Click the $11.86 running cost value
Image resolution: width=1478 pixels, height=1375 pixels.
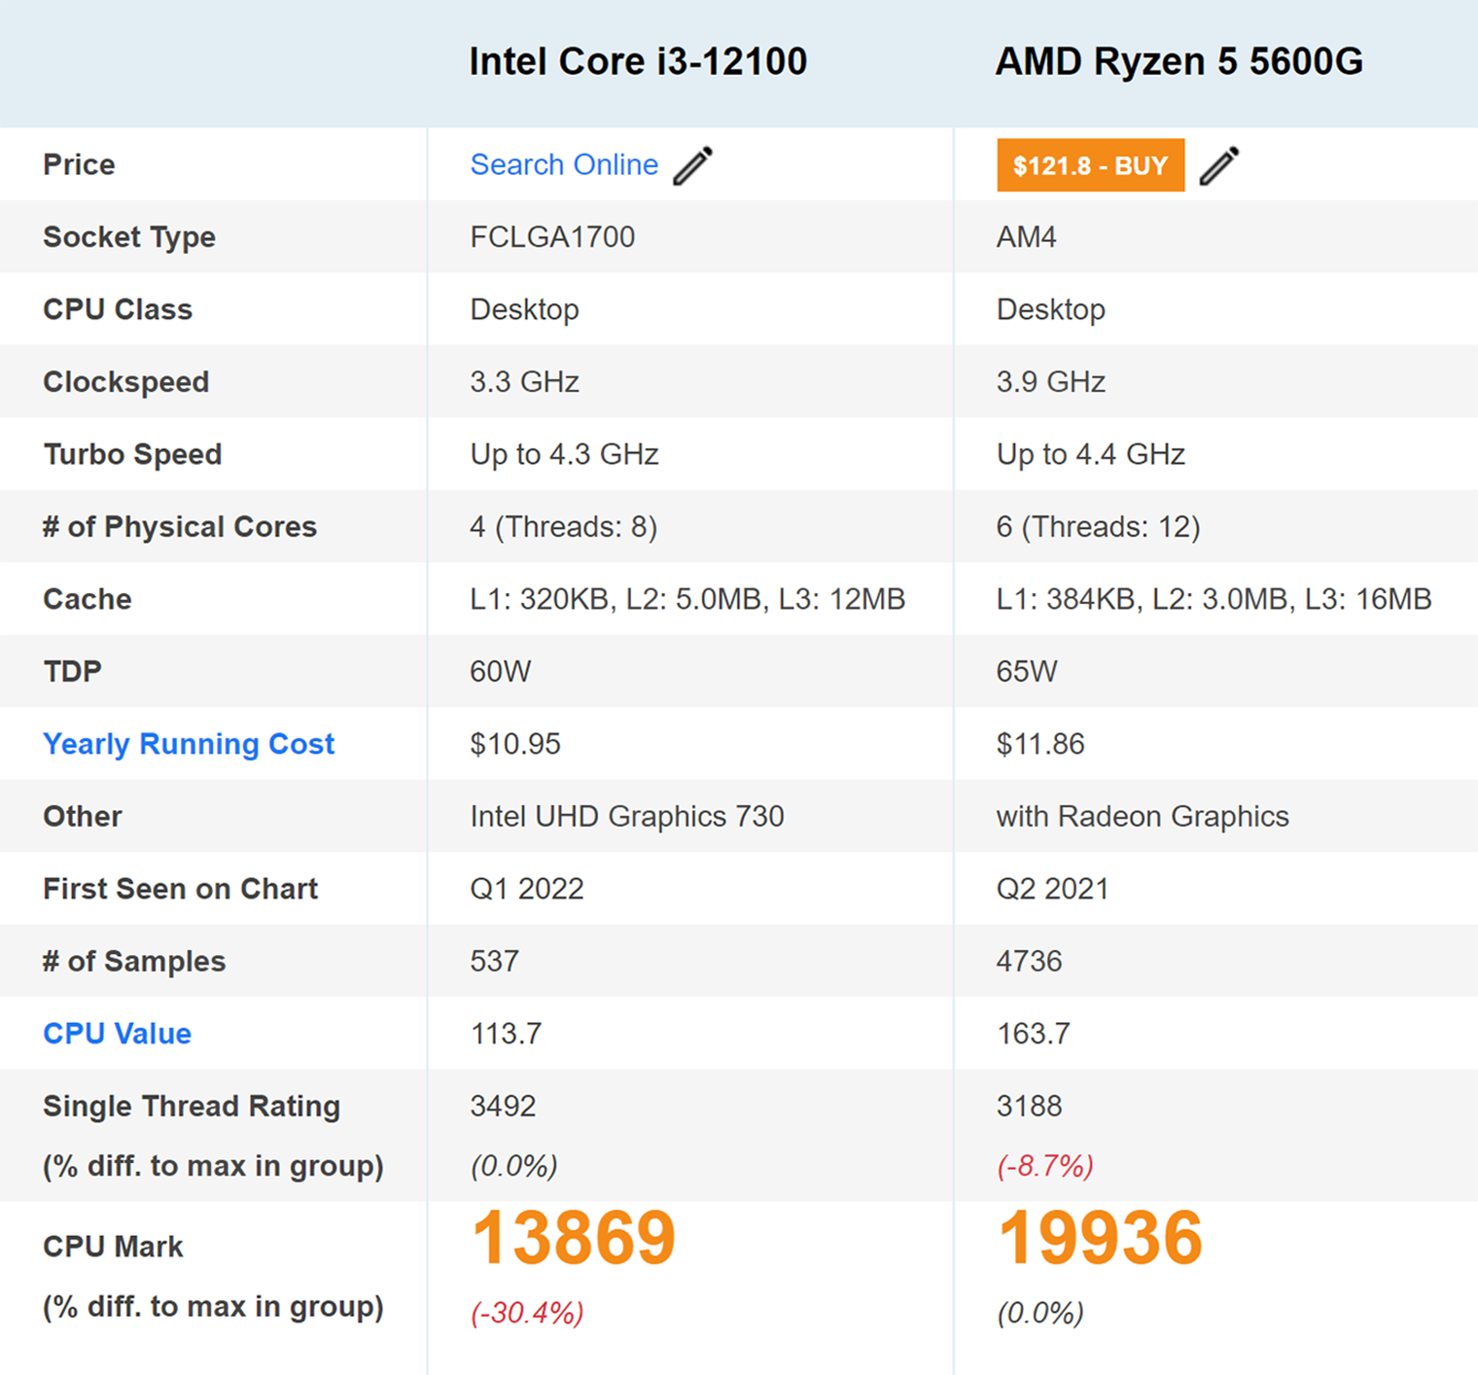tap(1040, 744)
